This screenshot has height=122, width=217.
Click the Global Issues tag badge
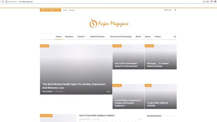(46, 116)
